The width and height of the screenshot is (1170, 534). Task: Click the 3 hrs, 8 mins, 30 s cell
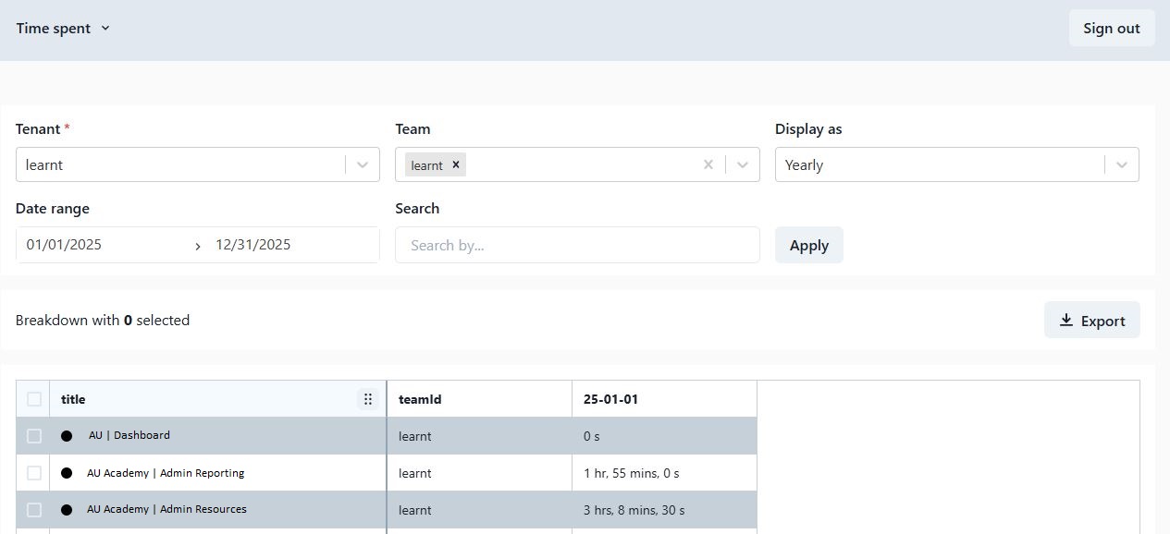click(664, 510)
